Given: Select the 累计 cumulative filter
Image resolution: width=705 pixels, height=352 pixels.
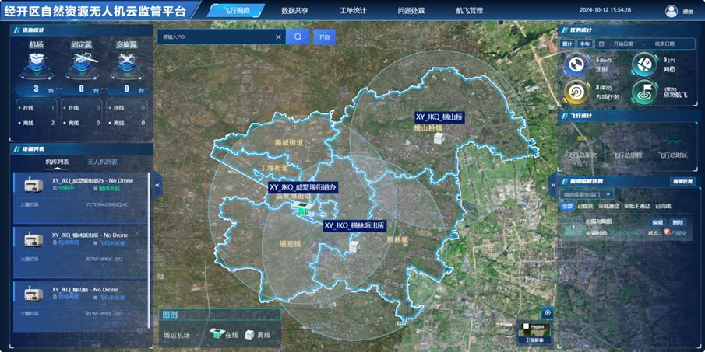Looking at the screenshot, I should point(567,44).
